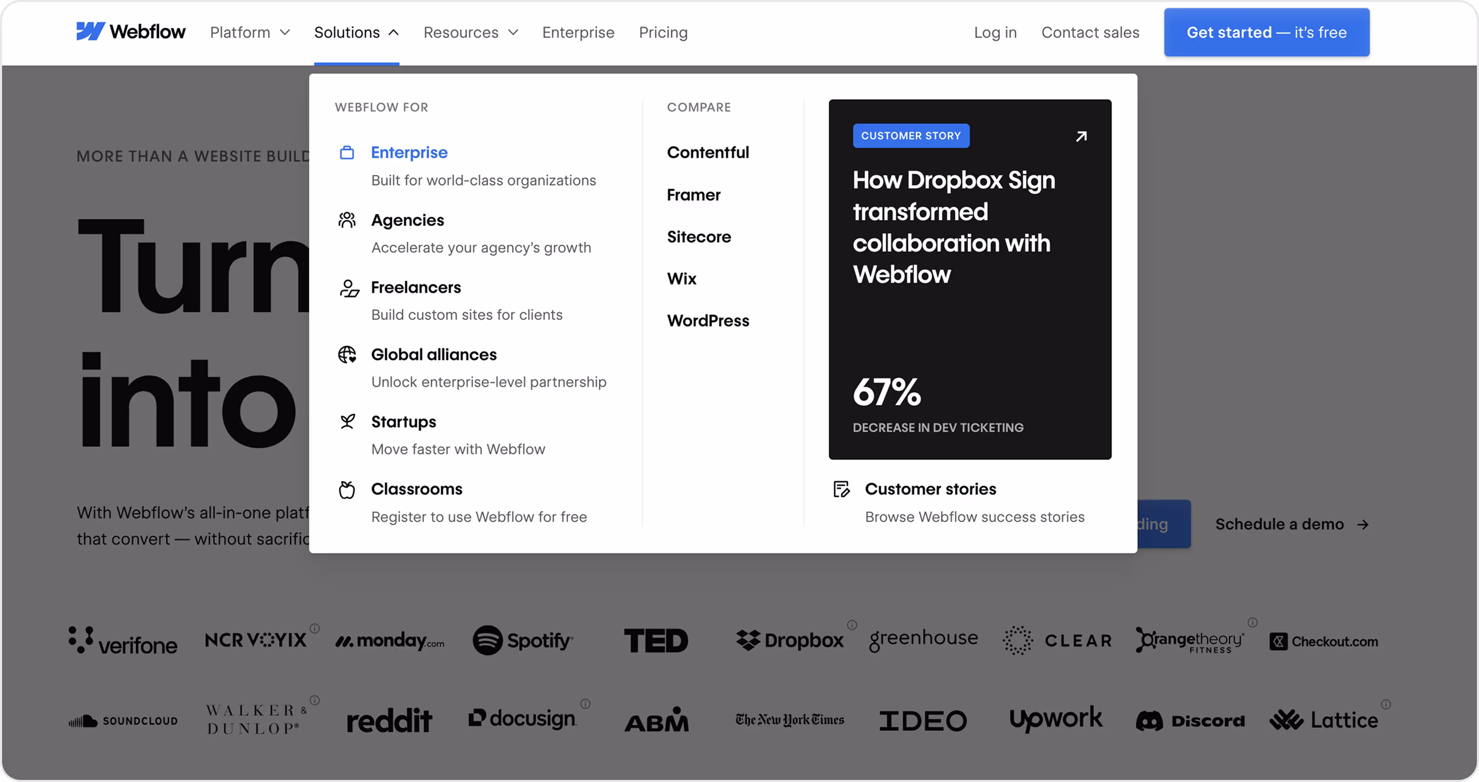Click the Reddit logo
Image resolution: width=1479 pixels, height=782 pixels.
click(389, 720)
